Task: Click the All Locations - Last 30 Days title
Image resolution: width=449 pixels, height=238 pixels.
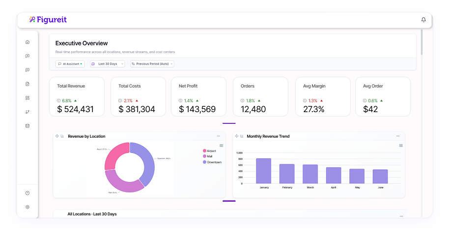Action: tap(92, 214)
